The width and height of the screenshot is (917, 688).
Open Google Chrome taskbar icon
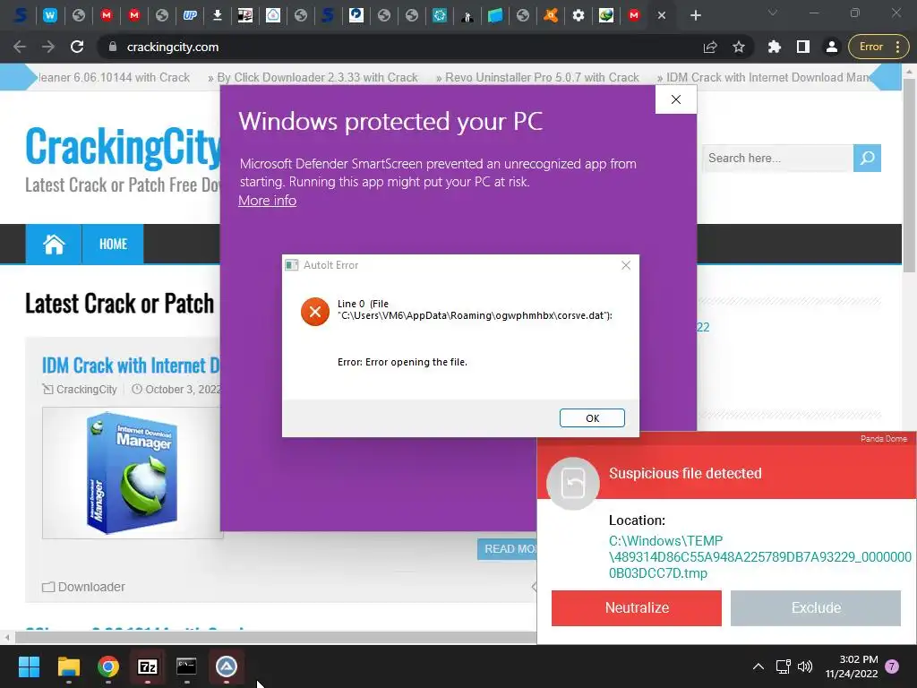pos(108,666)
